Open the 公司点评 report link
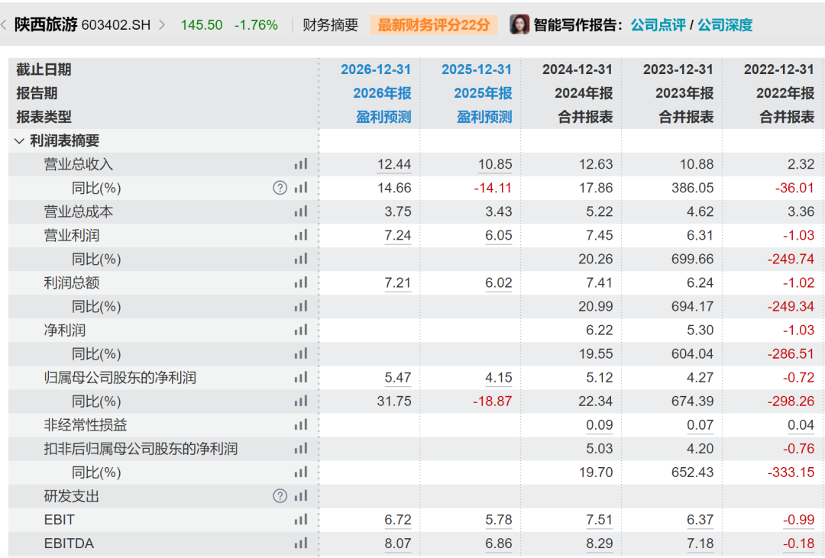Screen dimensions: 825x558 (658, 24)
